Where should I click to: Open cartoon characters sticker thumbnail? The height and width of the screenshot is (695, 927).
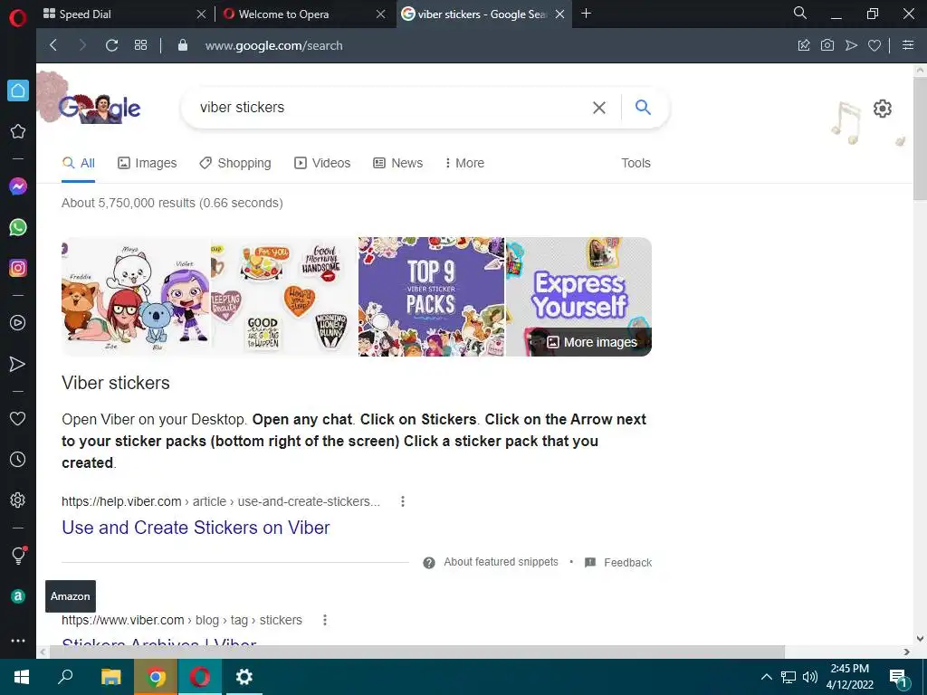tap(136, 297)
